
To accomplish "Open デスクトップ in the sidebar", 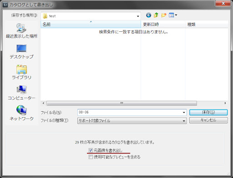I will click(21, 51).
